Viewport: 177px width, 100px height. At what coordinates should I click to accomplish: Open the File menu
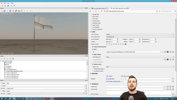click(x=2, y=3)
